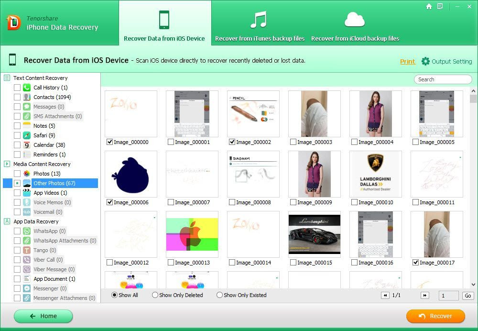Screen dimensions: 478x331
Task: Click scrollbar up arrow
Action: 473,91
